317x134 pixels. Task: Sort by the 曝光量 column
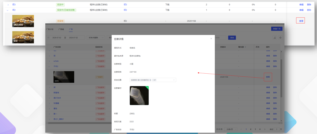tap(245, 47)
